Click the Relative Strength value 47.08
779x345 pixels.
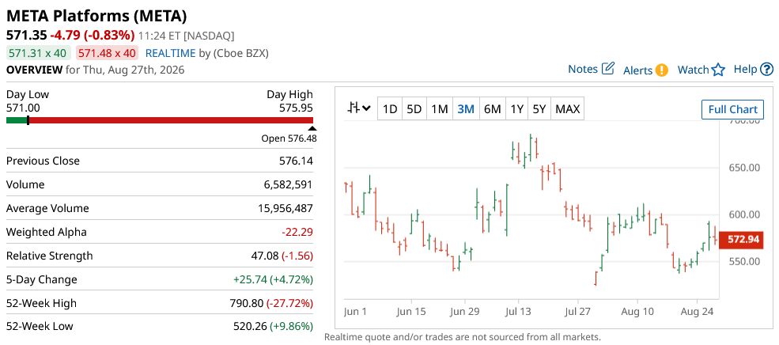click(x=265, y=256)
